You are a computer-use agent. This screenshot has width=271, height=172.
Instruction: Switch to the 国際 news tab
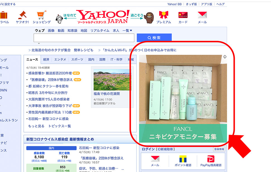click(102, 60)
